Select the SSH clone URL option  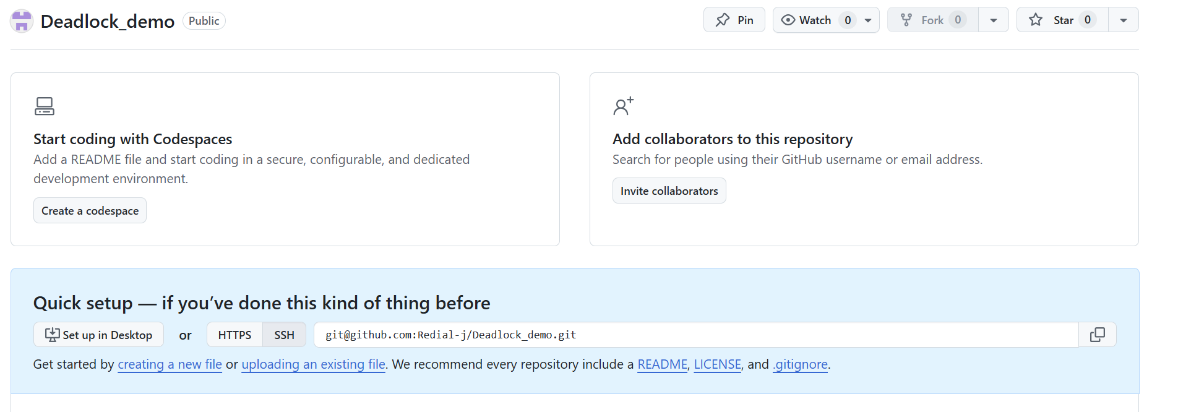point(284,335)
